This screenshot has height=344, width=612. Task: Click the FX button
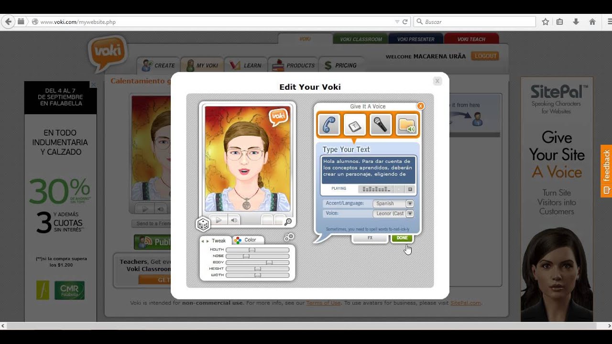[370, 238]
